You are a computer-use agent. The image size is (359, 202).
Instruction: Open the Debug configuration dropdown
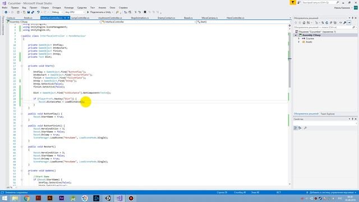[x=57, y=12]
